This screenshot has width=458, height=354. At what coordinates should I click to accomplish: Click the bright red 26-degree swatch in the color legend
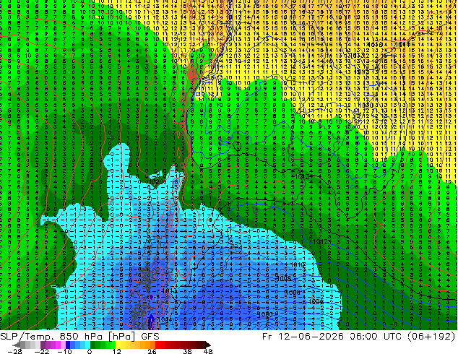pyautogui.click(x=157, y=345)
